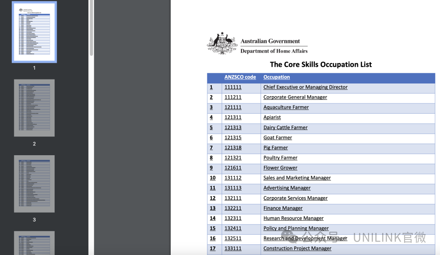Open page 2 thumbnail
440x255 pixels.
34,108
